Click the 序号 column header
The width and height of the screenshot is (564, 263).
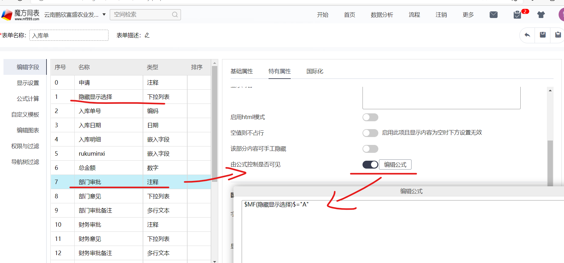[x=60, y=67]
